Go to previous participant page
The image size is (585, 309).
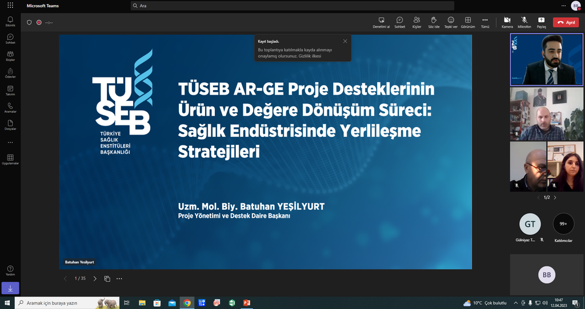(x=538, y=197)
